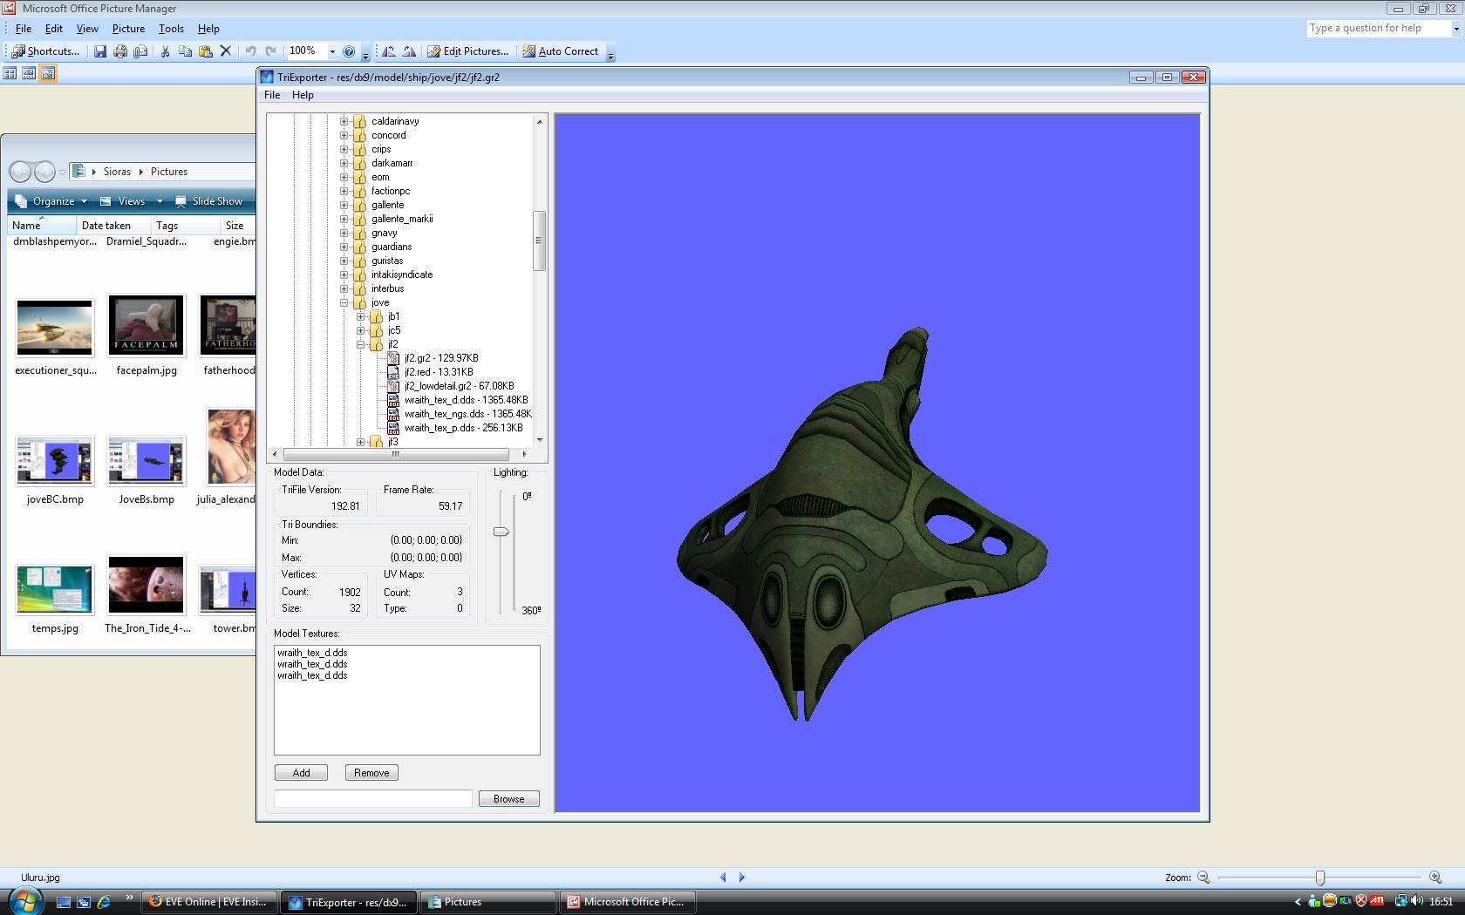This screenshot has height=915, width=1465.
Task: Click the Cut scissors icon
Action: point(165,51)
